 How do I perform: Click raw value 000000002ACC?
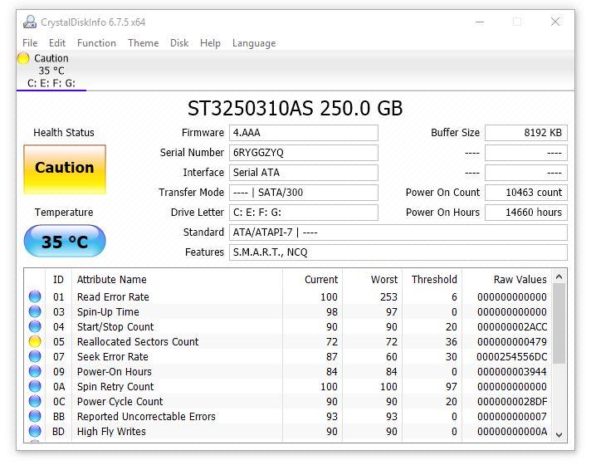(512, 326)
